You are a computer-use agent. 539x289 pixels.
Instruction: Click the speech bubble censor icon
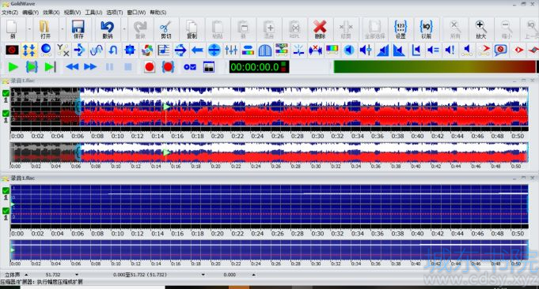[x=500, y=51]
